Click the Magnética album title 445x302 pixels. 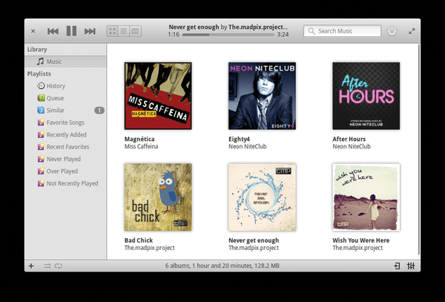(139, 139)
